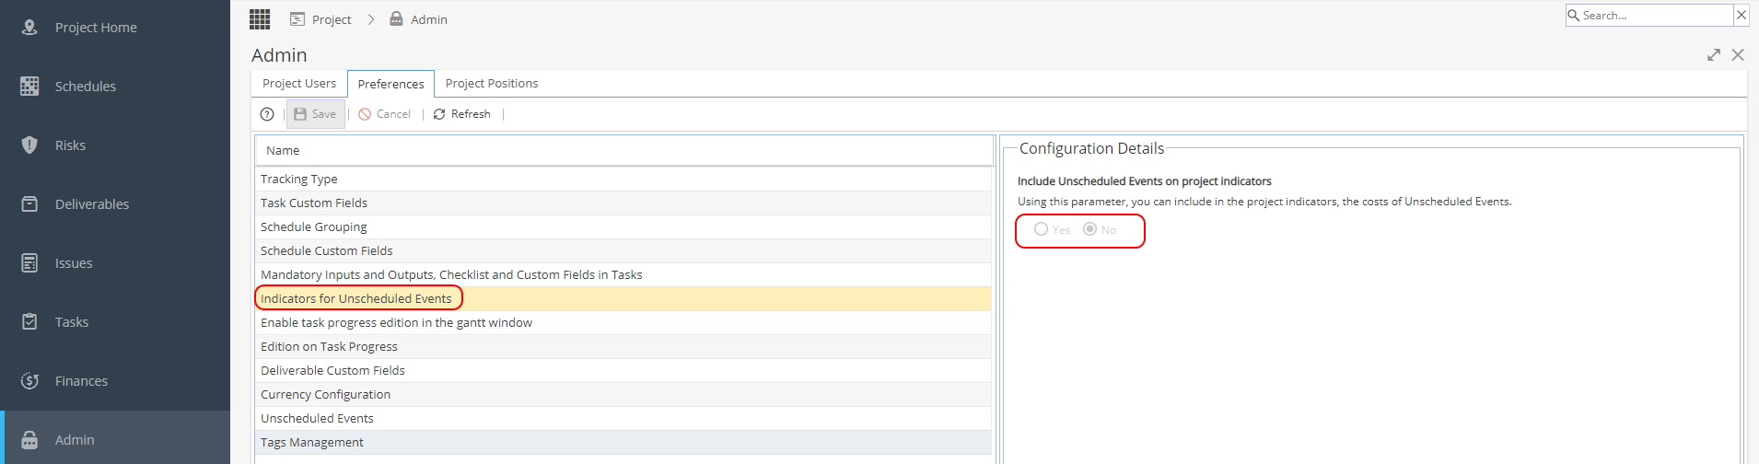The image size is (1759, 464).
Task: Open the Deliverables section icon
Action: (x=29, y=204)
